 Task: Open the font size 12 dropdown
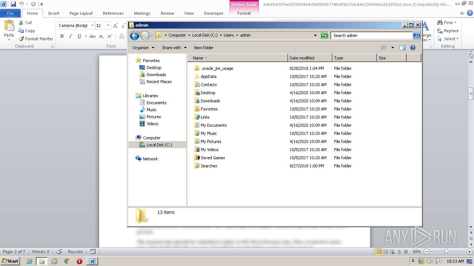pyautogui.click(x=108, y=25)
